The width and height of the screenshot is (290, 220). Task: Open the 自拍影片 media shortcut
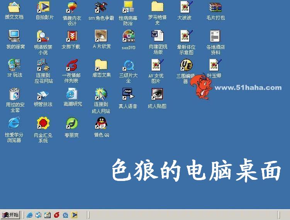click(x=43, y=7)
